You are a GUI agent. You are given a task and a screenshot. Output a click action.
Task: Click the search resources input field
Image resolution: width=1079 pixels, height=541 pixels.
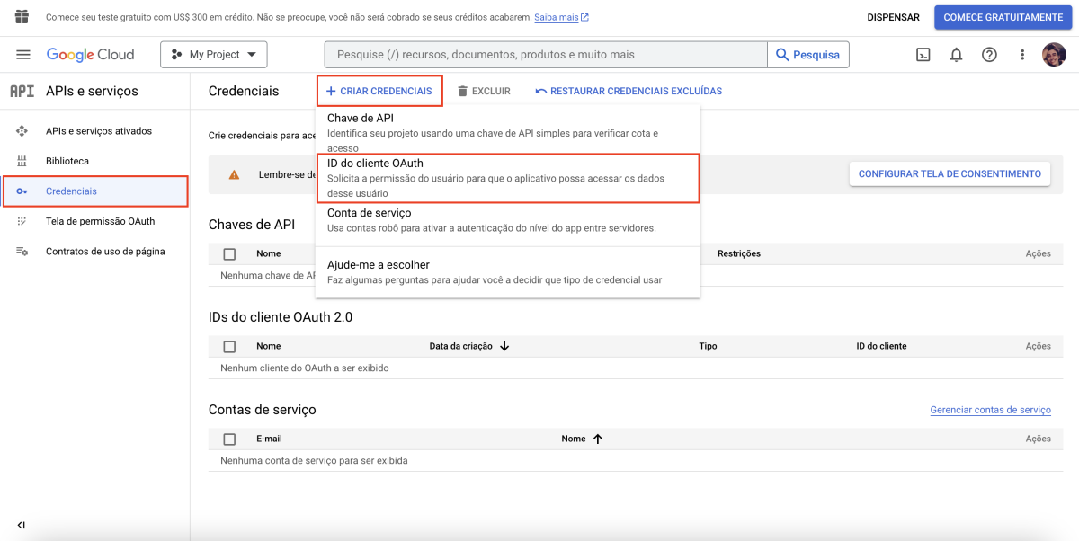pyautogui.click(x=546, y=55)
